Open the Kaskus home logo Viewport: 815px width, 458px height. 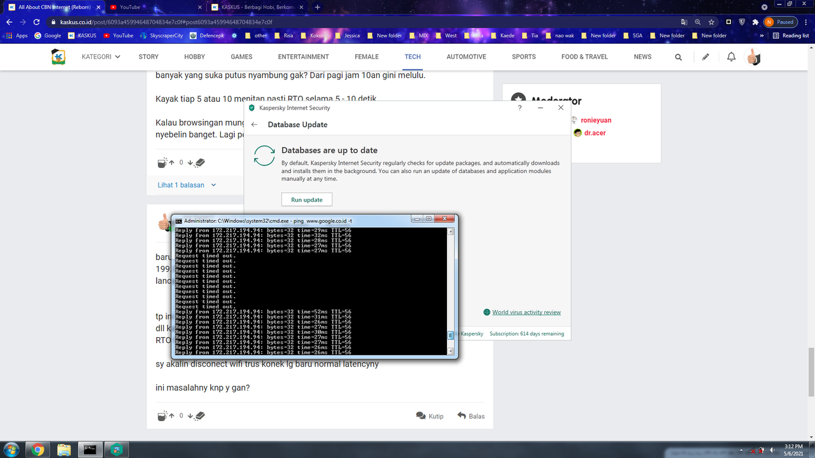click(59, 57)
